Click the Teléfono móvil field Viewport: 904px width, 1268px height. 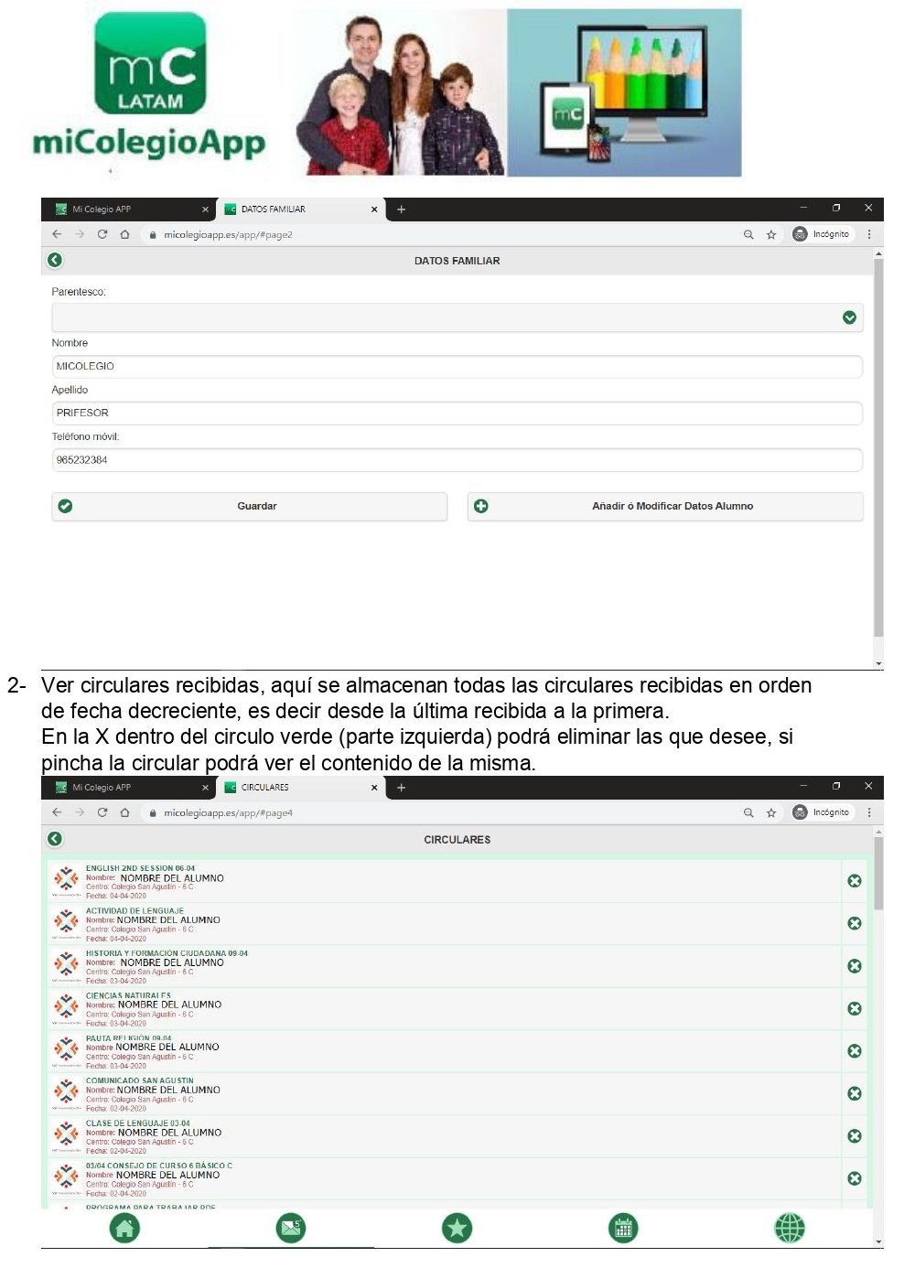[457, 460]
